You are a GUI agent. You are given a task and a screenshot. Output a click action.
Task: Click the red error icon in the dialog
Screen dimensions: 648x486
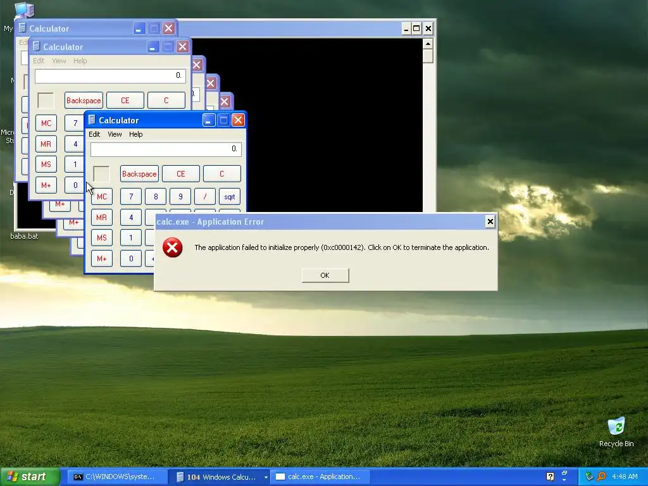pos(172,247)
